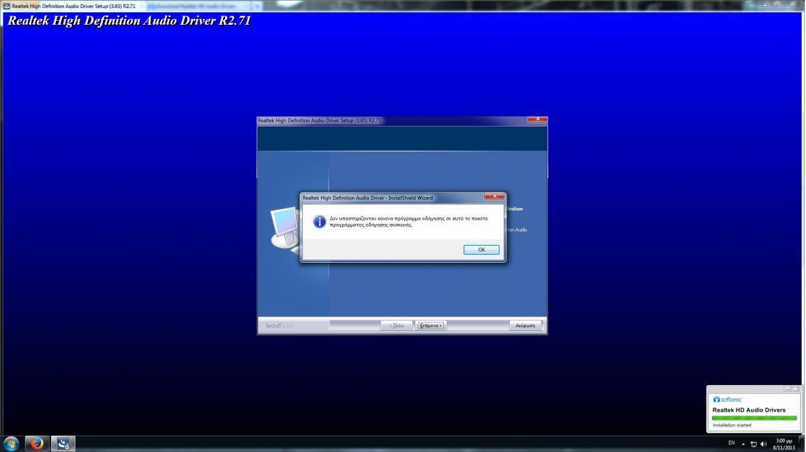Select the Realtek Audio Driver Setup tab
The width and height of the screenshot is (806, 452).
pyautogui.click(x=72, y=5)
